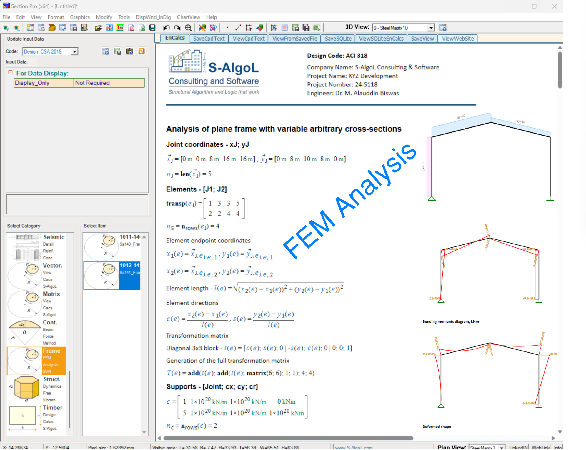This screenshot has width=586, height=450.
Task: Click the SaveSQLite tab
Action: [338, 39]
